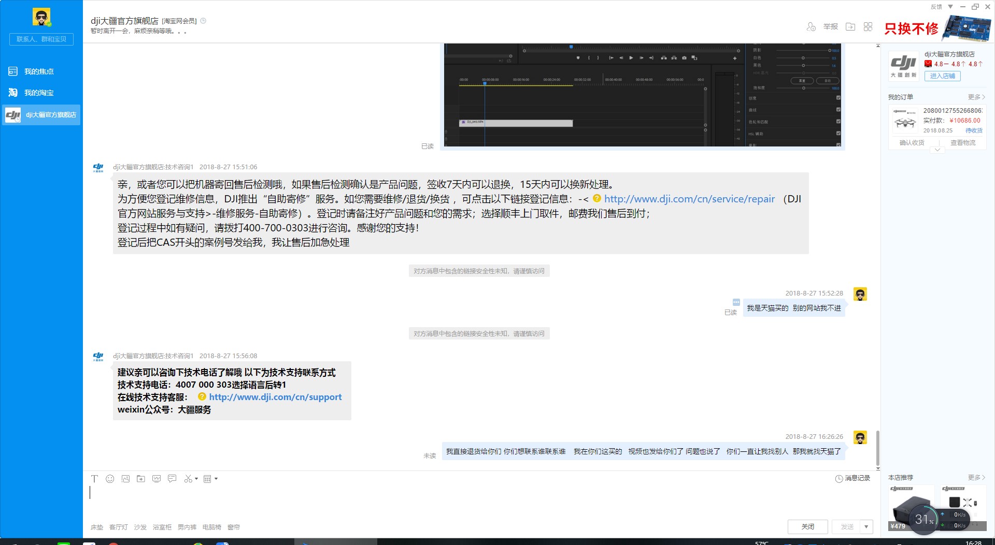
Task: Click the screen-shake monitor icon
Action: click(157, 479)
